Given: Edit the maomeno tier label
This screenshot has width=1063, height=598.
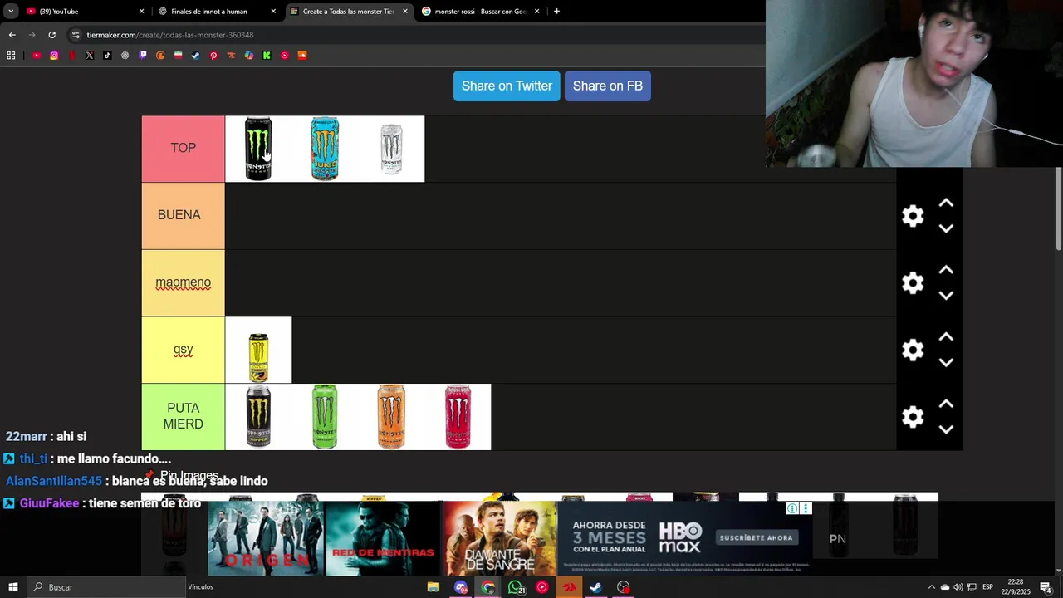Looking at the screenshot, I should [x=184, y=282].
